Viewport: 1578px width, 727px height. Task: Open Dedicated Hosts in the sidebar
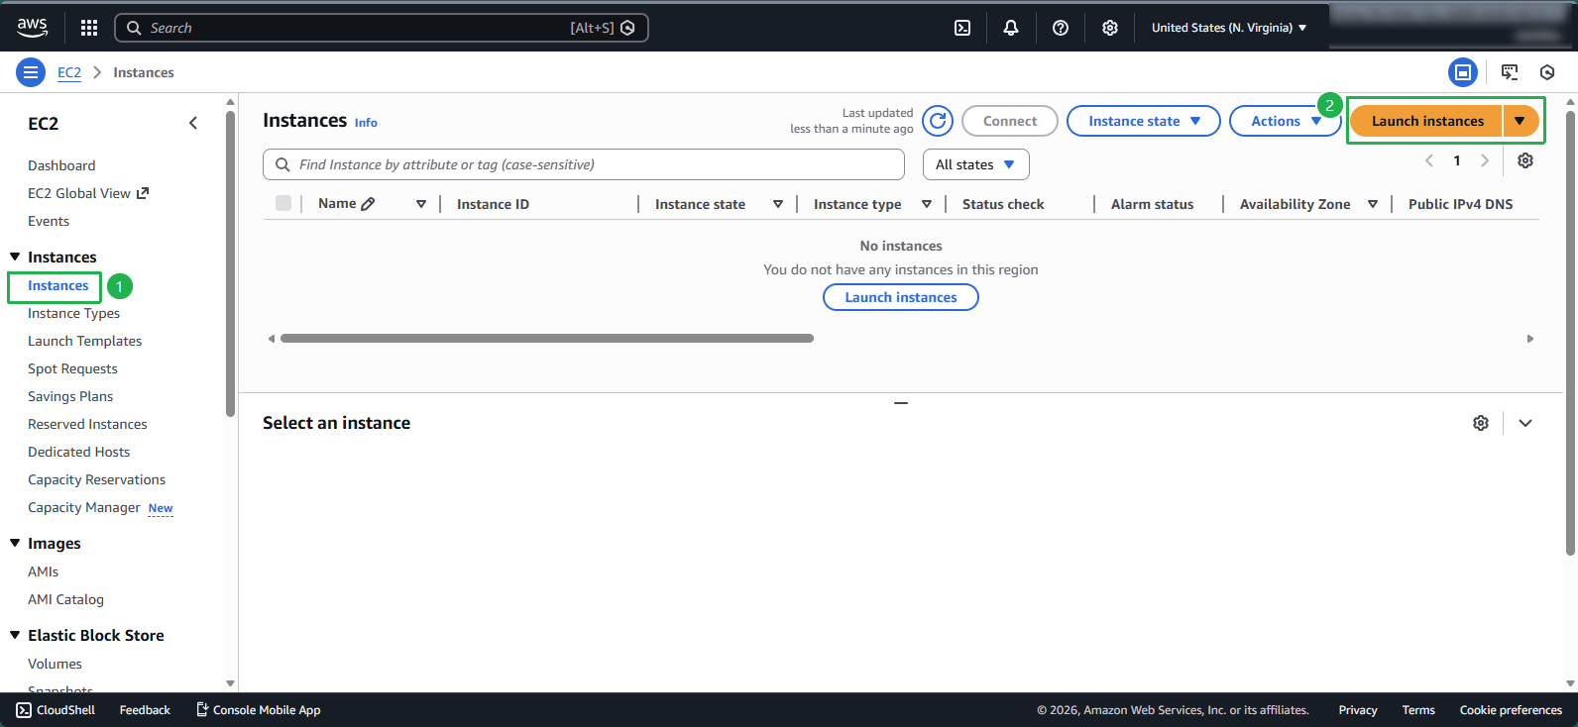(x=78, y=452)
